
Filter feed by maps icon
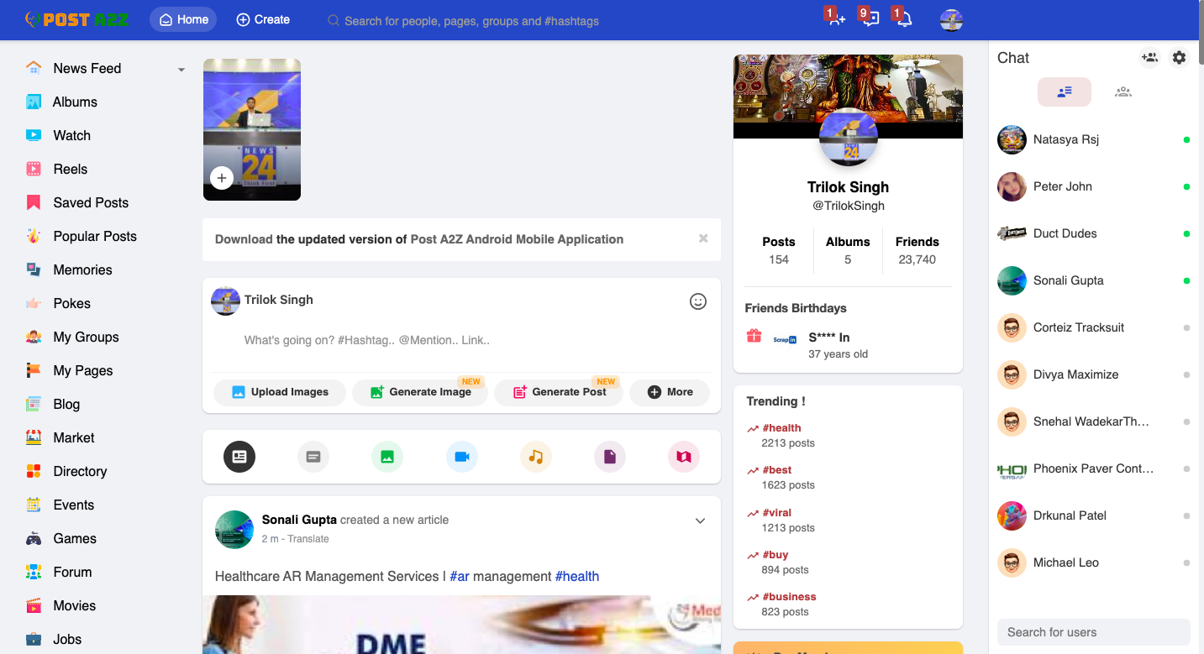(684, 457)
